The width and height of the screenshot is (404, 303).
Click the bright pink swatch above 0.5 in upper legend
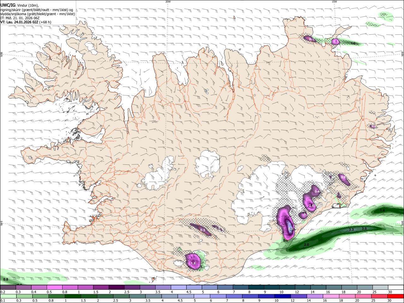click(54, 288)
